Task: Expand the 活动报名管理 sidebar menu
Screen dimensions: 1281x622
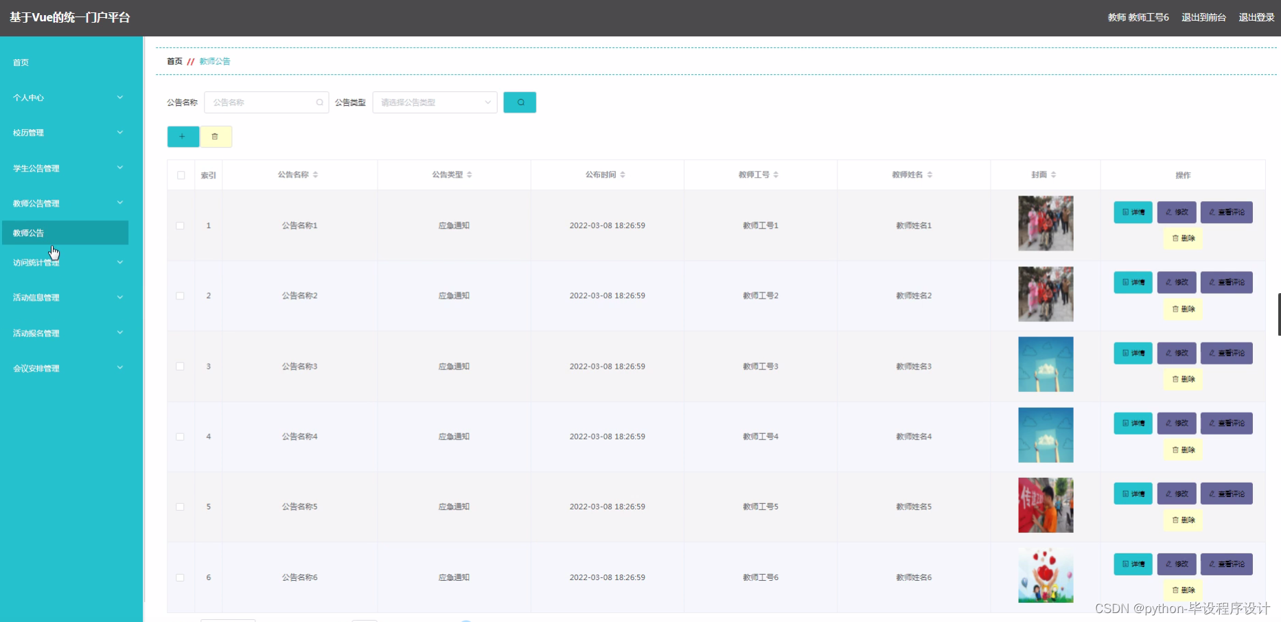Action: 67,333
